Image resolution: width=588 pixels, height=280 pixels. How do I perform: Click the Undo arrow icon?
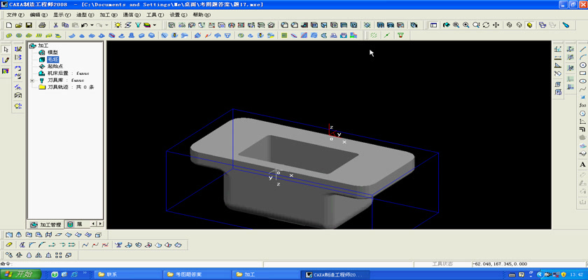(85, 25)
